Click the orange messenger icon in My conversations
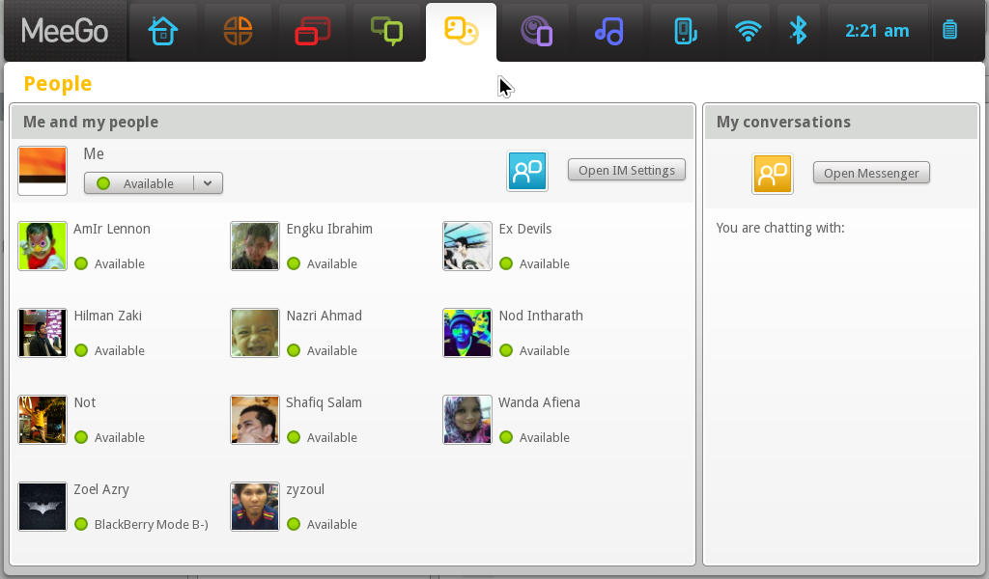Viewport: 989px width, 579px height. click(772, 175)
